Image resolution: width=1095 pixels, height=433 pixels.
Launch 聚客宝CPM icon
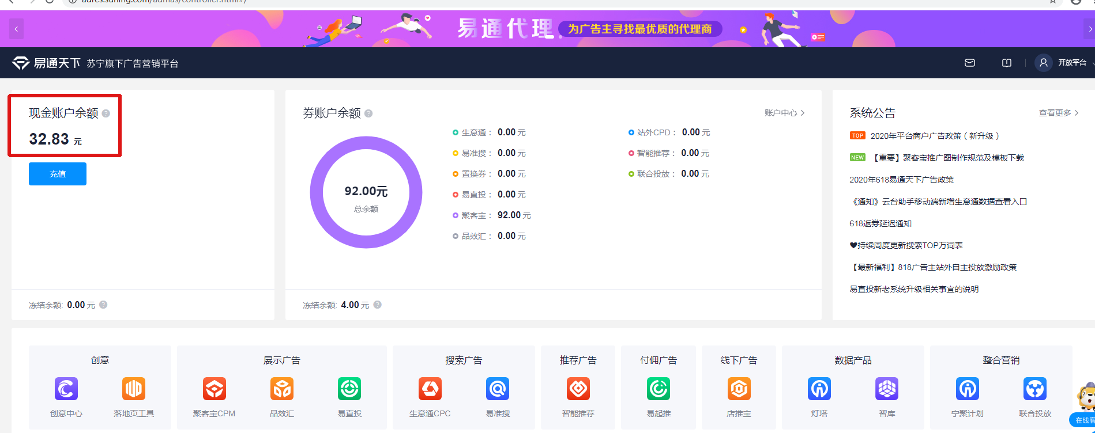point(215,389)
